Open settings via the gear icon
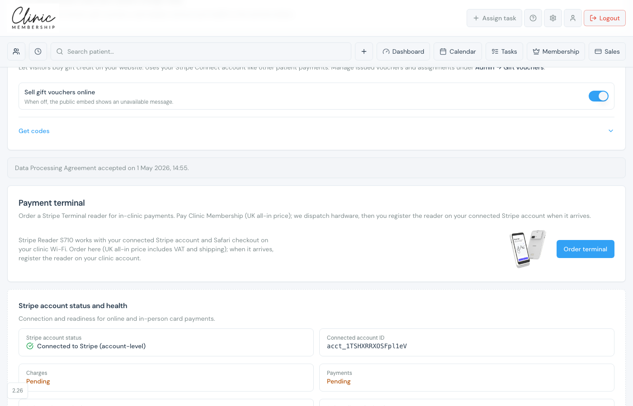This screenshot has width=633, height=406. (x=553, y=18)
